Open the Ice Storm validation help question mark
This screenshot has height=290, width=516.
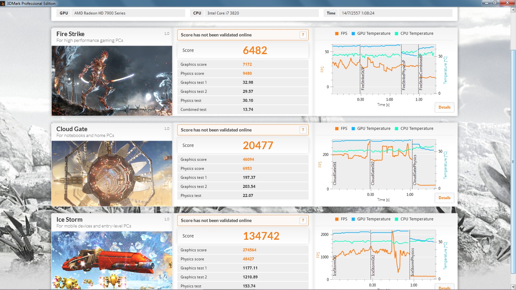pos(303,220)
